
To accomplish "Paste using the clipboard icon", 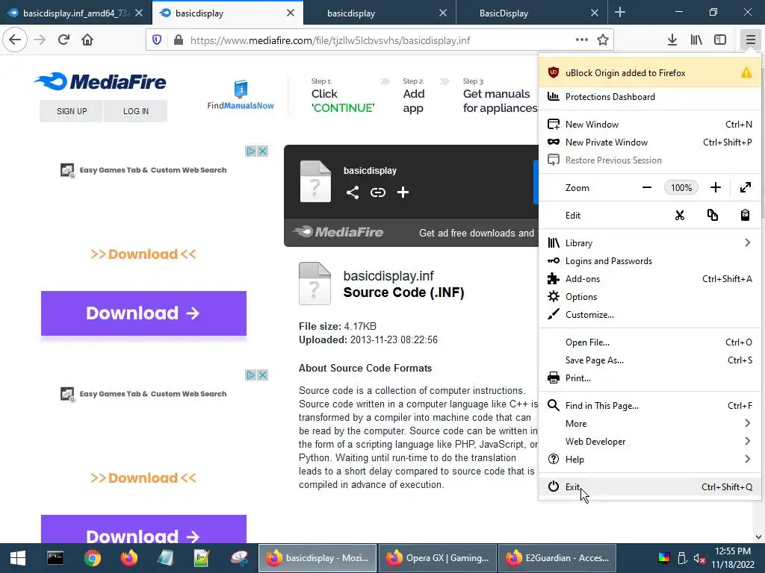I will pos(745,216).
